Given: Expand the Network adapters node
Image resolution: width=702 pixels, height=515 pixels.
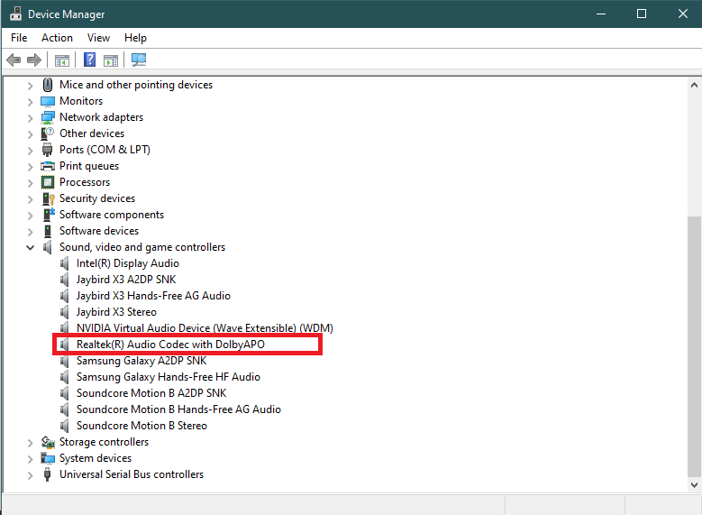Looking at the screenshot, I should click(x=30, y=118).
